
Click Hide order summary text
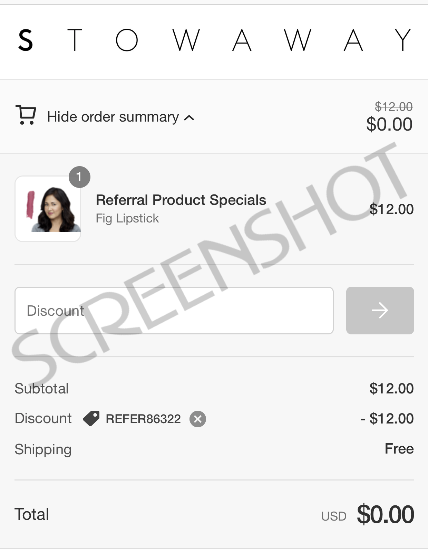click(113, 117)
